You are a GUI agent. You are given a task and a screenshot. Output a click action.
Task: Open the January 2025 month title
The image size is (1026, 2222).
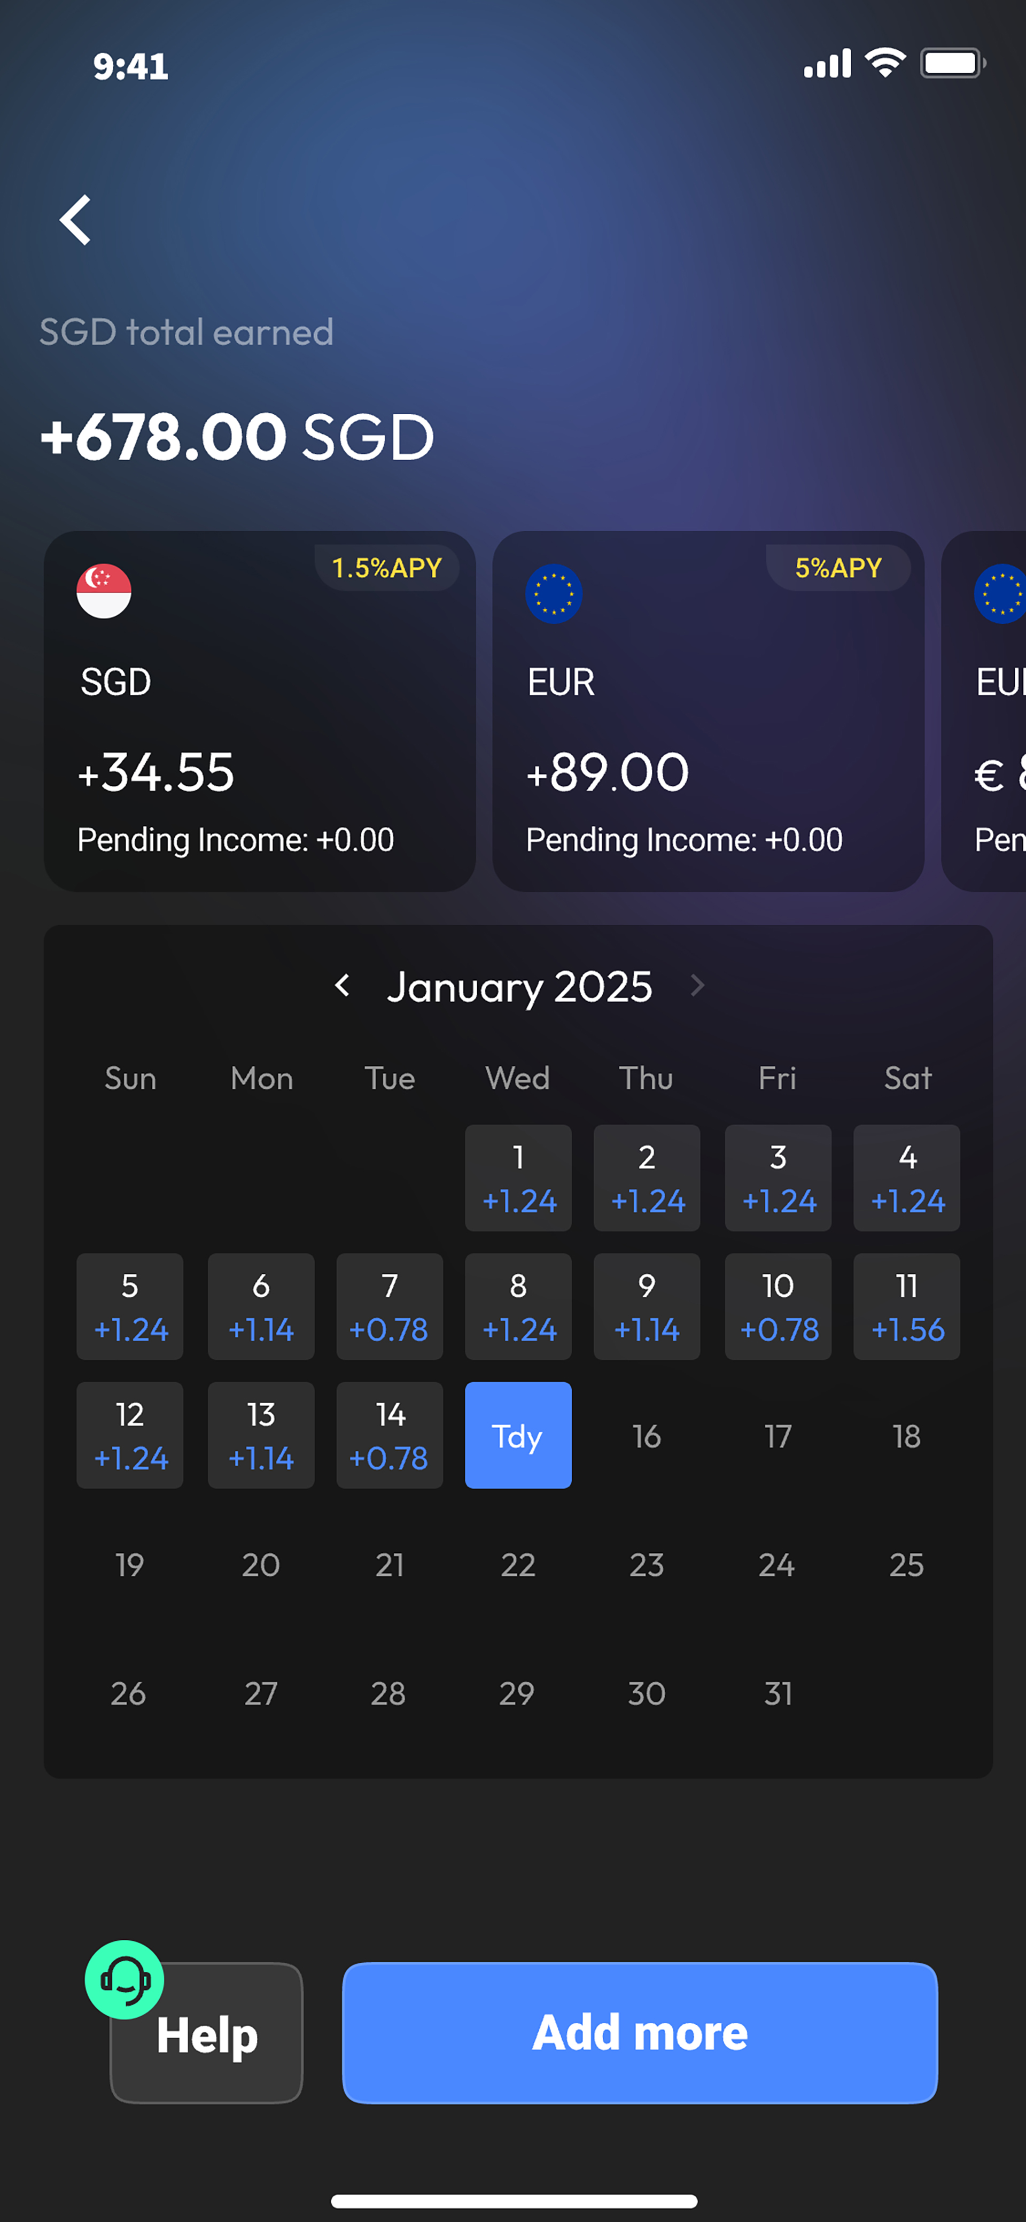tap(519, 986)
